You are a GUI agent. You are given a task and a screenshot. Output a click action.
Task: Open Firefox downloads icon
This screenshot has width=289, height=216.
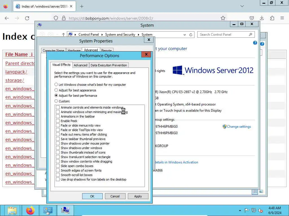(262, 18)
